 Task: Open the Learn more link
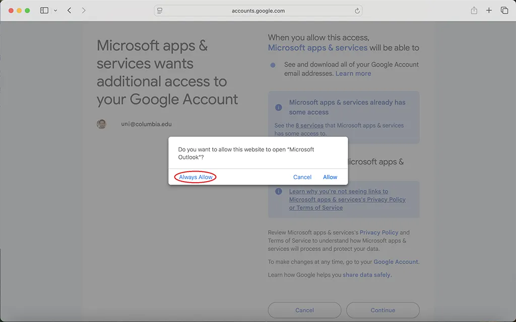[x=353, y=73]
